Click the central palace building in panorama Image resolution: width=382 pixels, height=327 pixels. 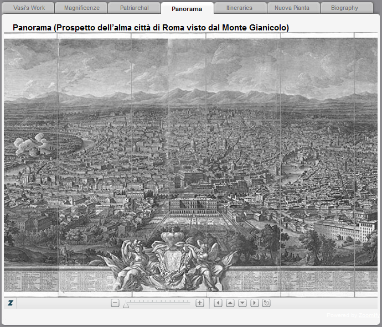193,206
